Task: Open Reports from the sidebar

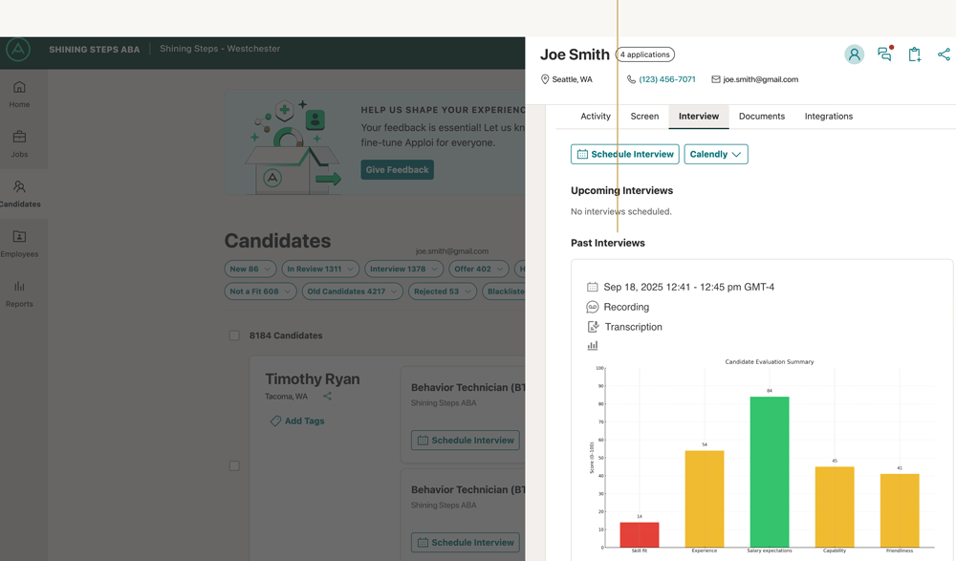Action: 19,293
